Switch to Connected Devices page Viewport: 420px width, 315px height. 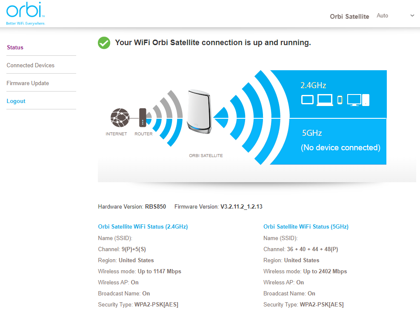[x=30, y=65]
